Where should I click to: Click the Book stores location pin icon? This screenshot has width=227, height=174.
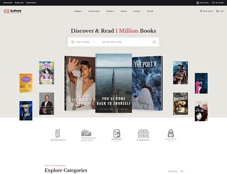point(201,11)
